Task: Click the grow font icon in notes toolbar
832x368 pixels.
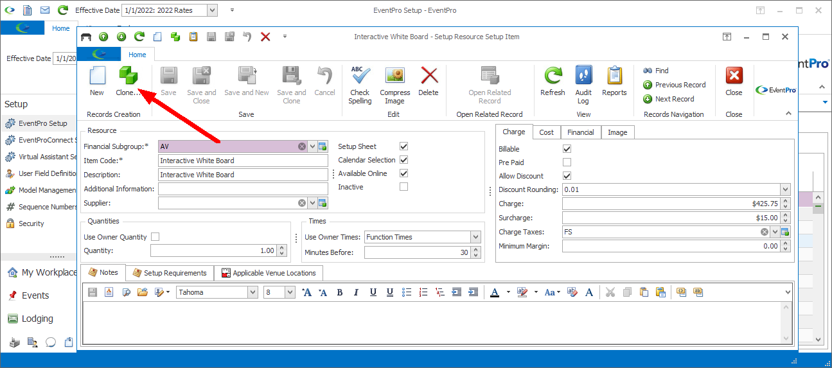Action: pos(306,292)
